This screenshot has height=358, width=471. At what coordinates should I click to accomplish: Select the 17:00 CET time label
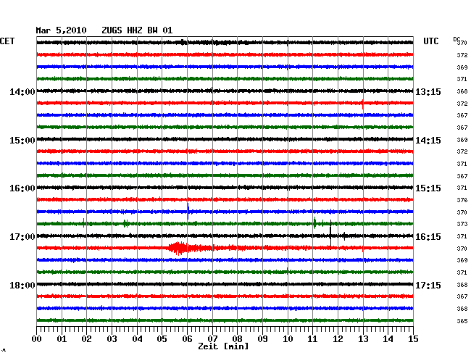tap(22, 237)
